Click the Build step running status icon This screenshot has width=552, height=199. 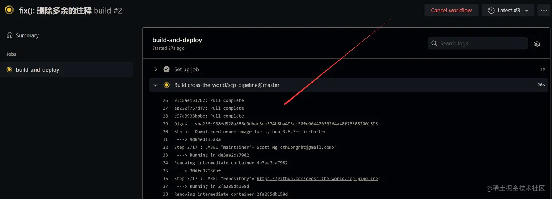(166, 85)
